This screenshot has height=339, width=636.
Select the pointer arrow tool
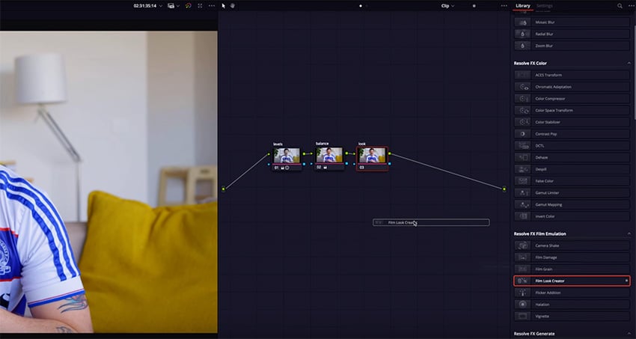point(224,6)
